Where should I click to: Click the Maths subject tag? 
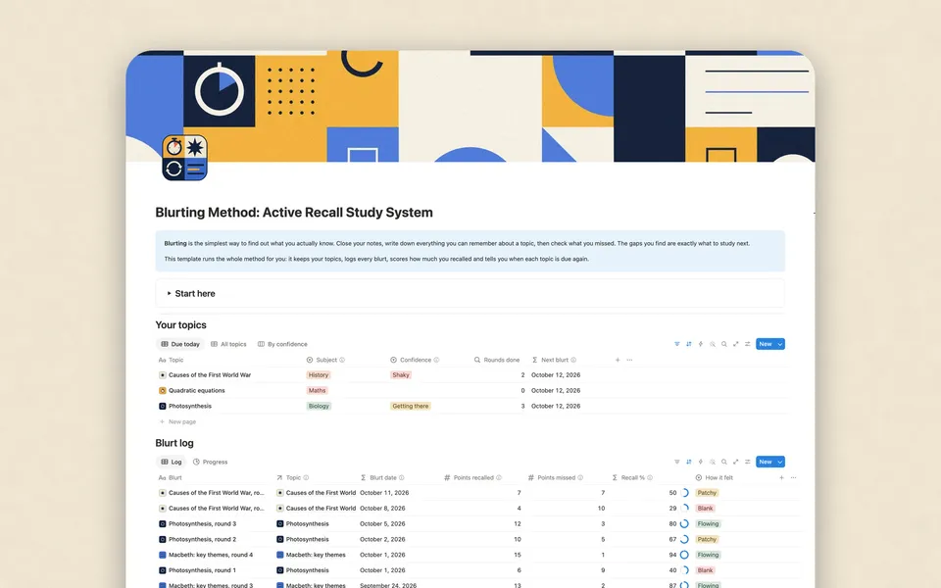(317, 391)
